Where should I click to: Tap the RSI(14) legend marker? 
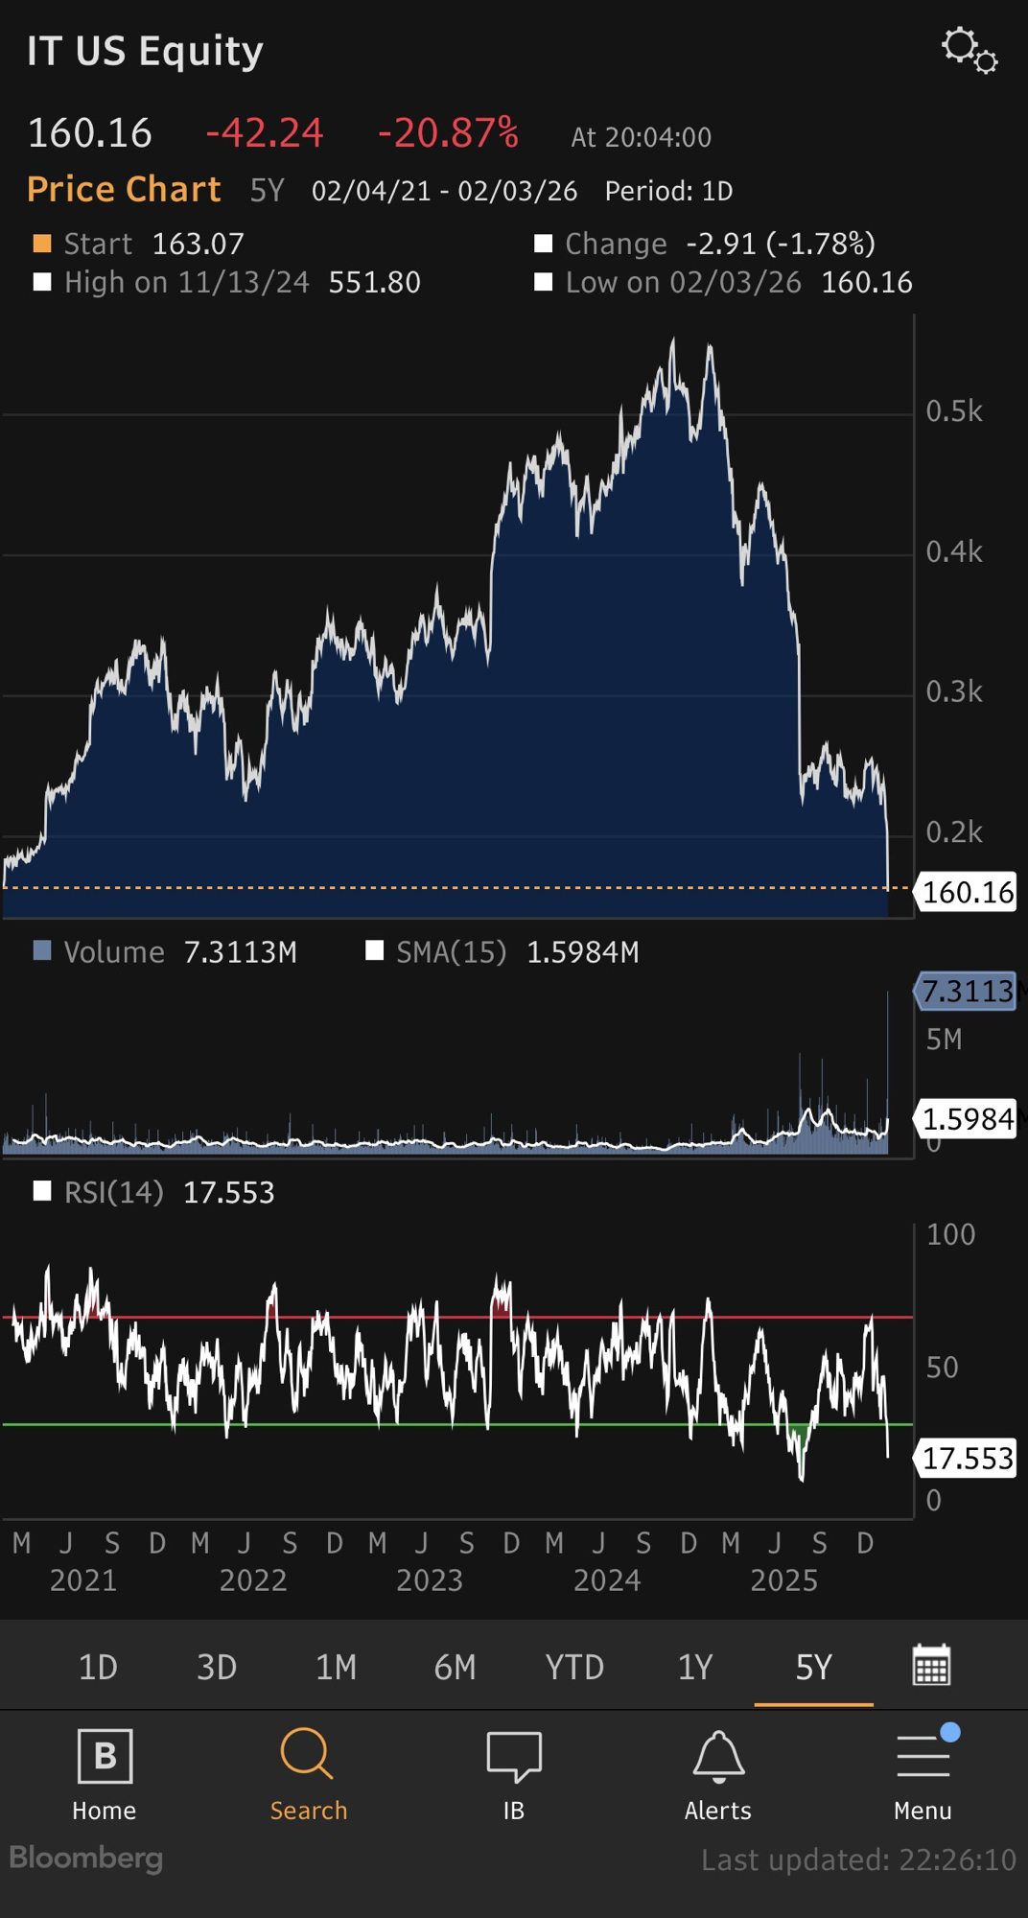[x=42, y=1191]
